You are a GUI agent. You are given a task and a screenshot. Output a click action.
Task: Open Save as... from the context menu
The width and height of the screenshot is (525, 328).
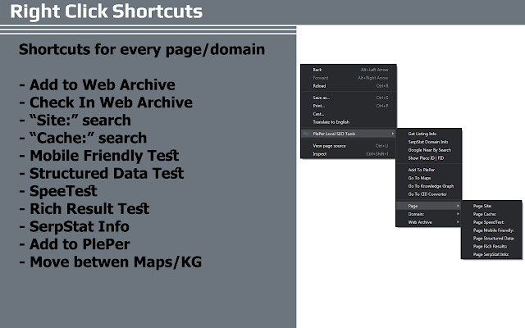point(349,98)
